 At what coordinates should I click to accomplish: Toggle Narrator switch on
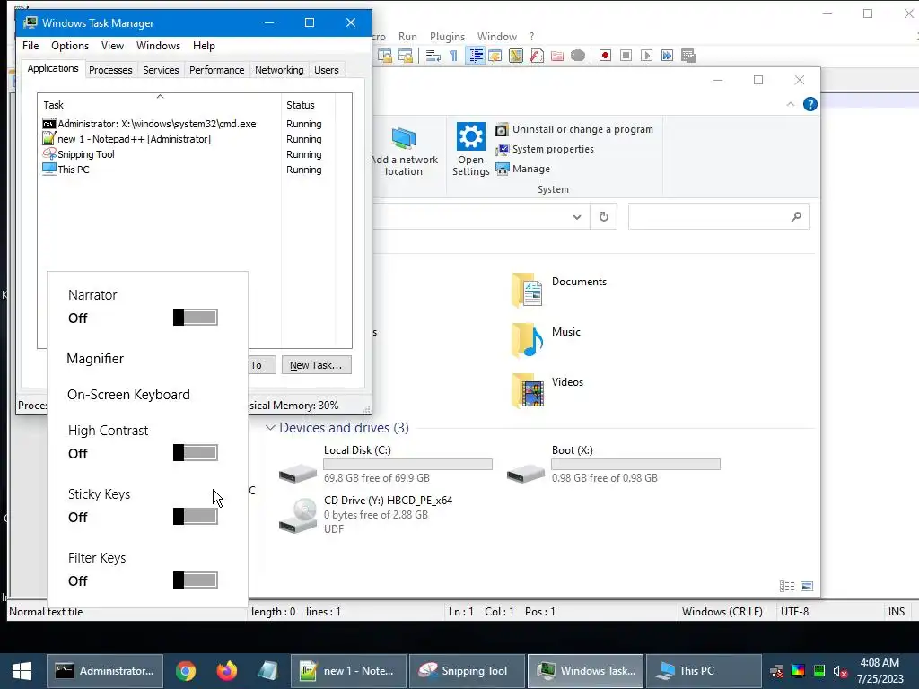195,317
